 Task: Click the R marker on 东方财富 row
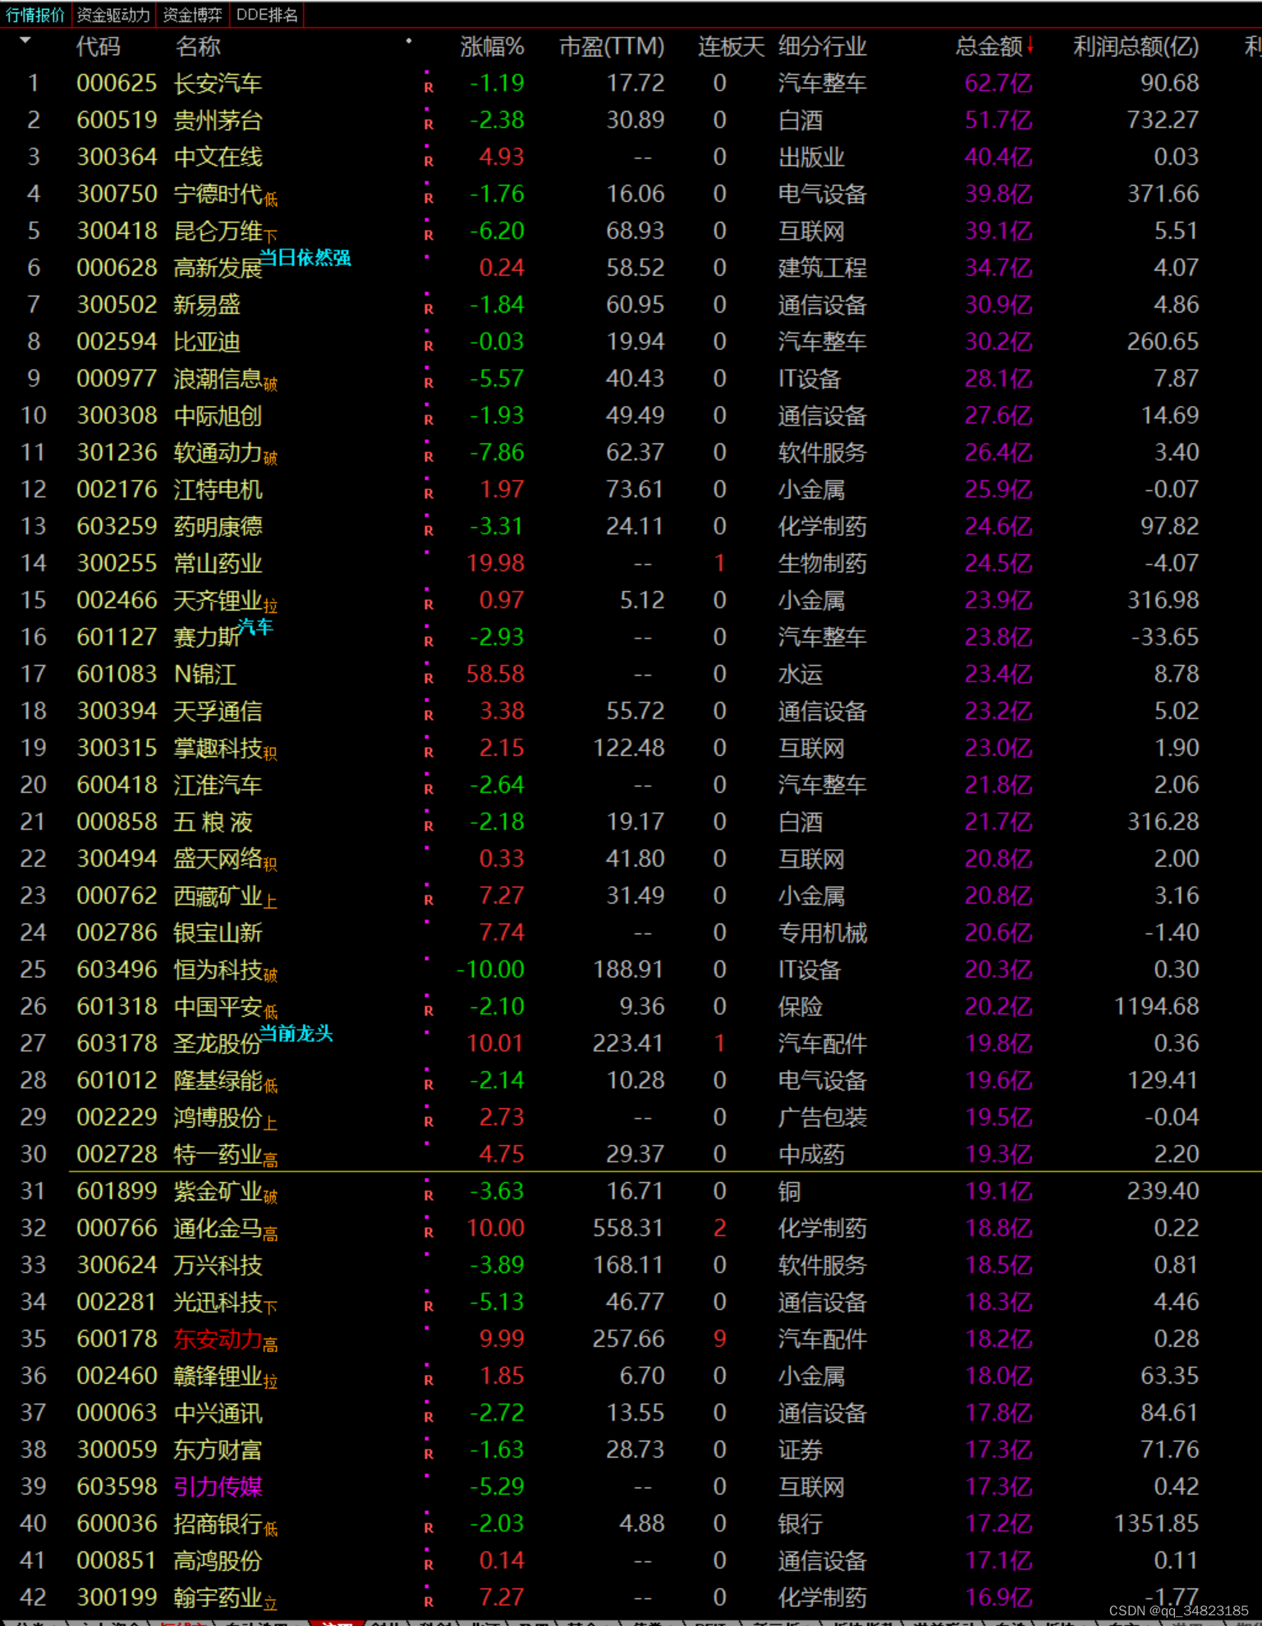[429, 1453]
